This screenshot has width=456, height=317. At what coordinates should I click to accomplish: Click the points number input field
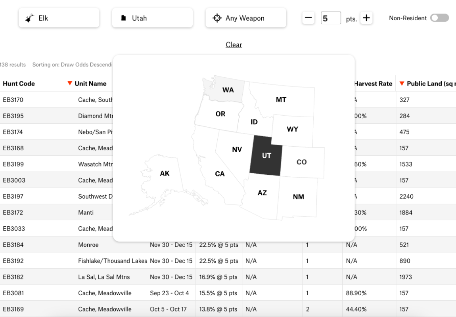point(330,18)
